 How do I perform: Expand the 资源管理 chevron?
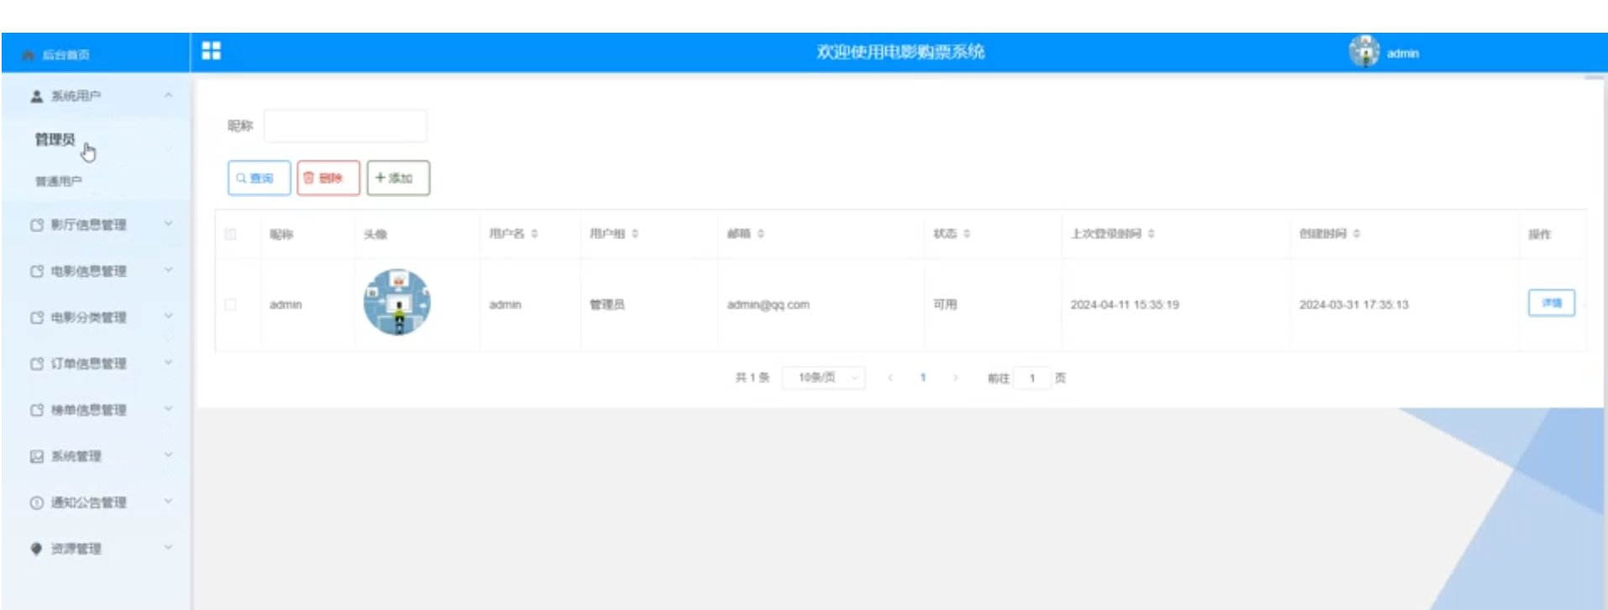168,548
